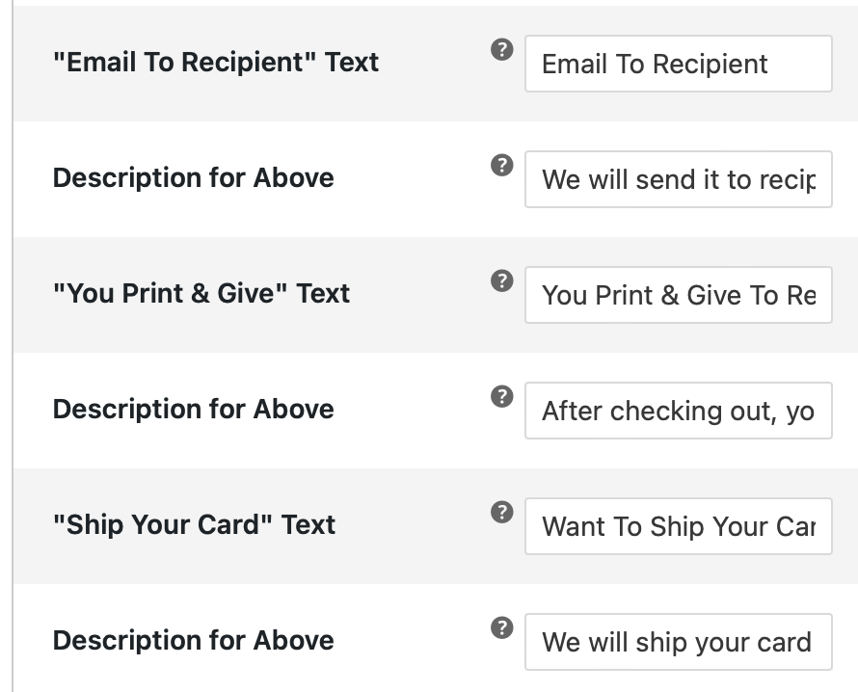
Task: Click help icon beside "Ship Your Card" Text
Action: point(501,512)
